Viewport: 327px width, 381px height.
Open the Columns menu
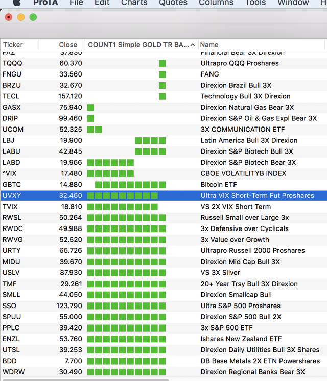click(216, 3)
